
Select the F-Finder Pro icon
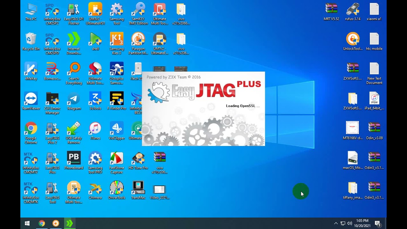click(117, 101)
